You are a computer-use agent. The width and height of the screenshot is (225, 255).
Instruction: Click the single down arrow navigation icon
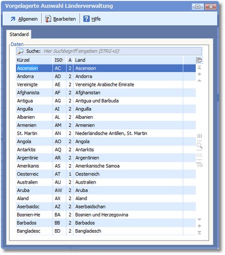(199, 220)
